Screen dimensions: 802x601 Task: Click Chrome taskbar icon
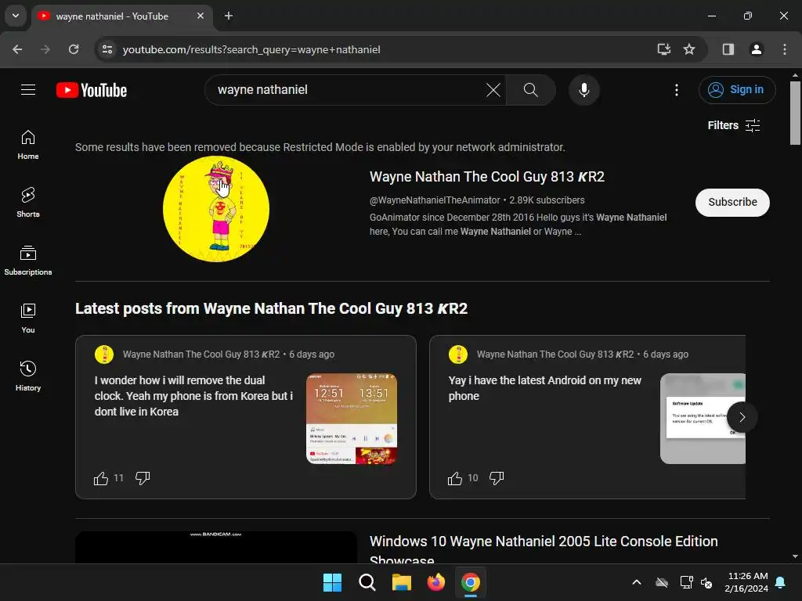click(471, 582)
